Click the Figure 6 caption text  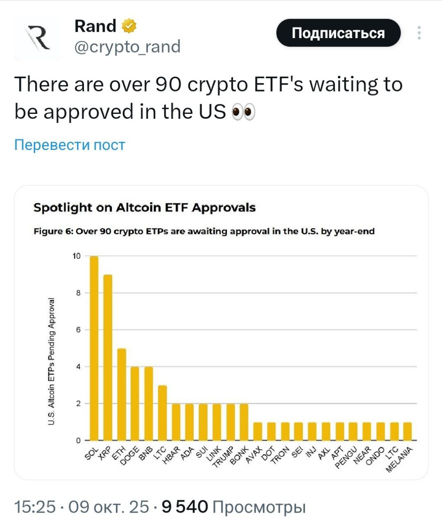pyautogui.click(x=204, y=231)
